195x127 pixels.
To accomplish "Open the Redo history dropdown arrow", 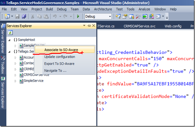I will (x=71, y=16).
